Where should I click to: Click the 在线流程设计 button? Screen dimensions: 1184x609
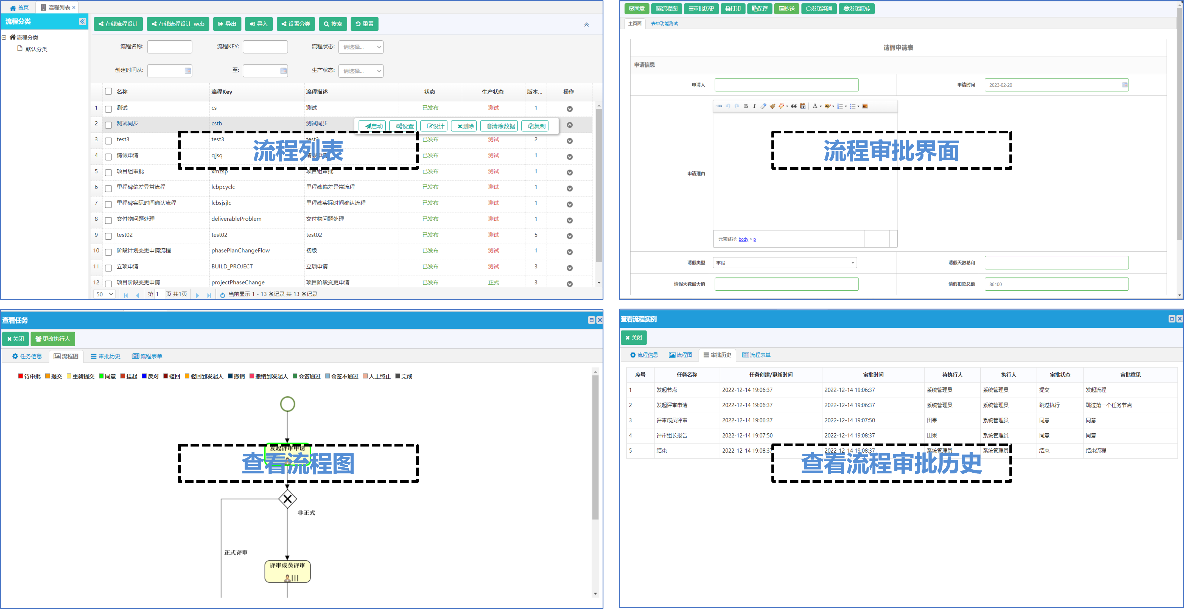[118, 24]
